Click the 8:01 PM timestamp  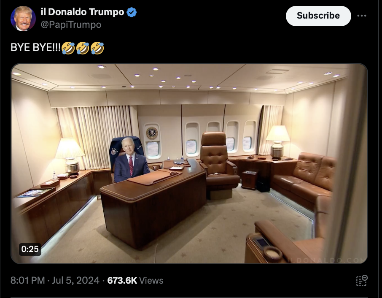pyautogui.click(x=27, y=280)
